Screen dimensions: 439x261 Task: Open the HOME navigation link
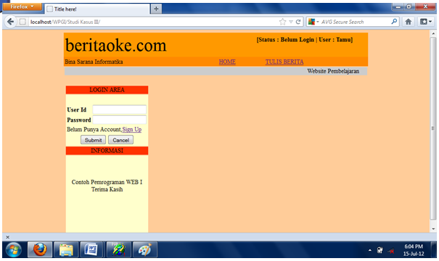point(227,62)
